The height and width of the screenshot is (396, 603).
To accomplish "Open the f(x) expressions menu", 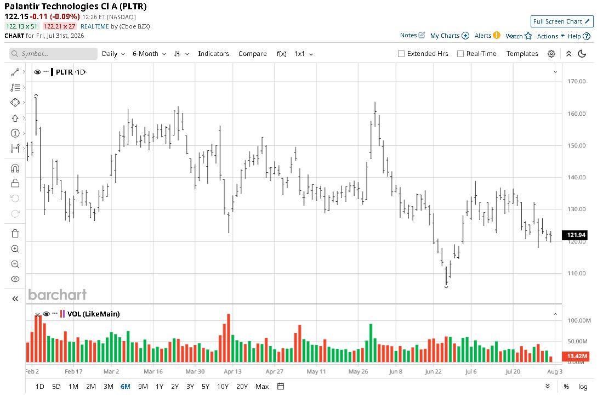I will pos(282,54).
